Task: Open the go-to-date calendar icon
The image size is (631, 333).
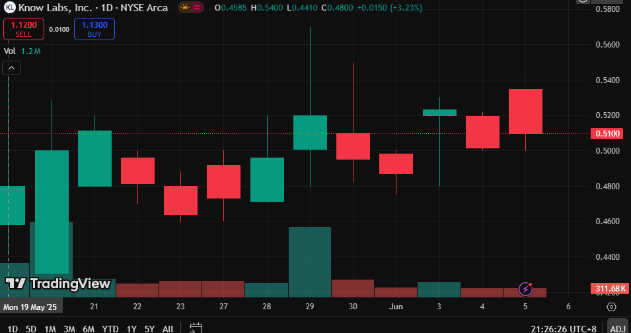Action: click(x=196, y=328)
